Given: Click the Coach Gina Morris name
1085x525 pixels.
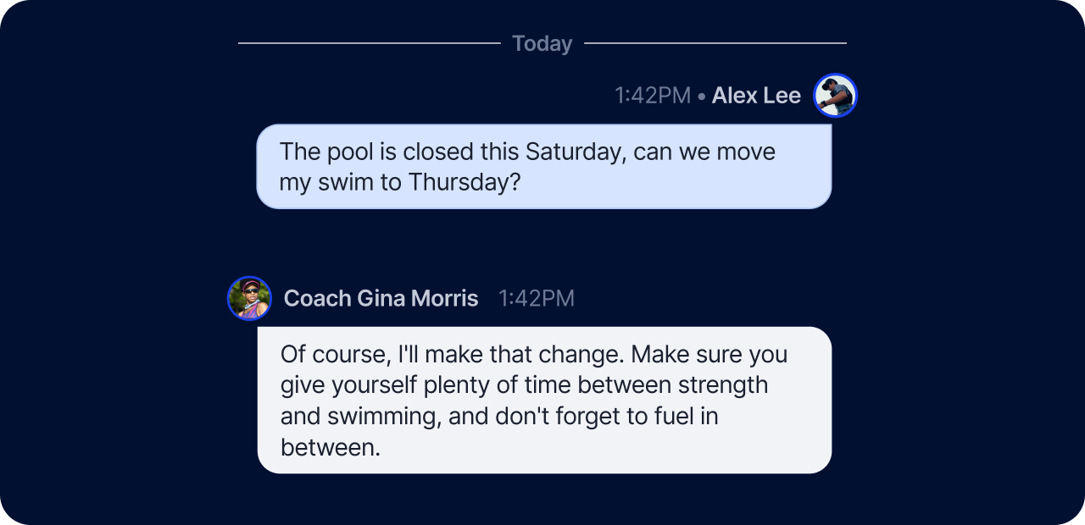Looking at the screenshot, I should pos(381,298).
